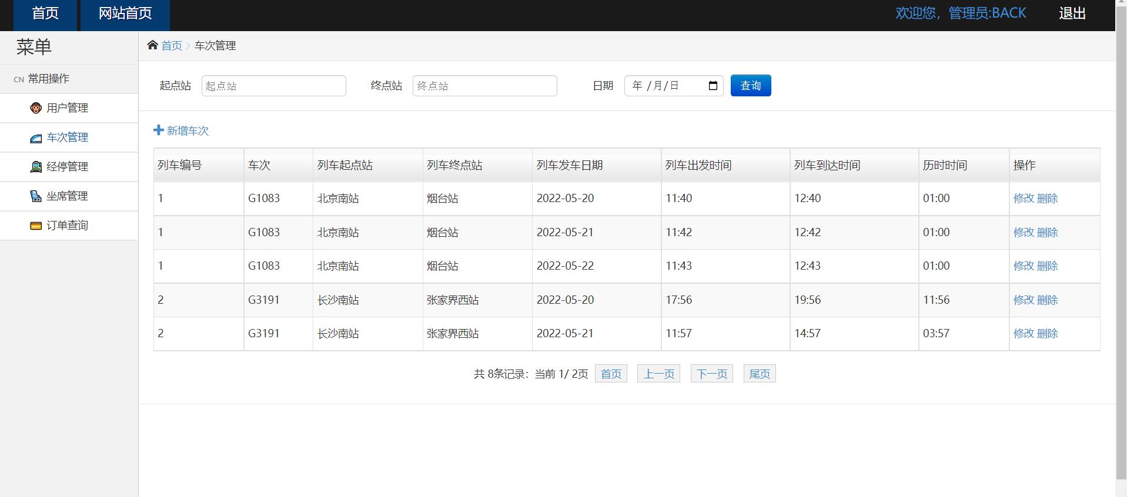The image size is (1127, 497).
Task: Go to pagination 首页 button
Action: [x=611, y=374]
